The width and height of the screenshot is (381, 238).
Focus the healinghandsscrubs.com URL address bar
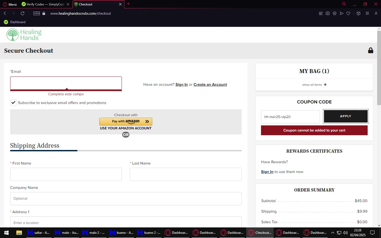81,13
